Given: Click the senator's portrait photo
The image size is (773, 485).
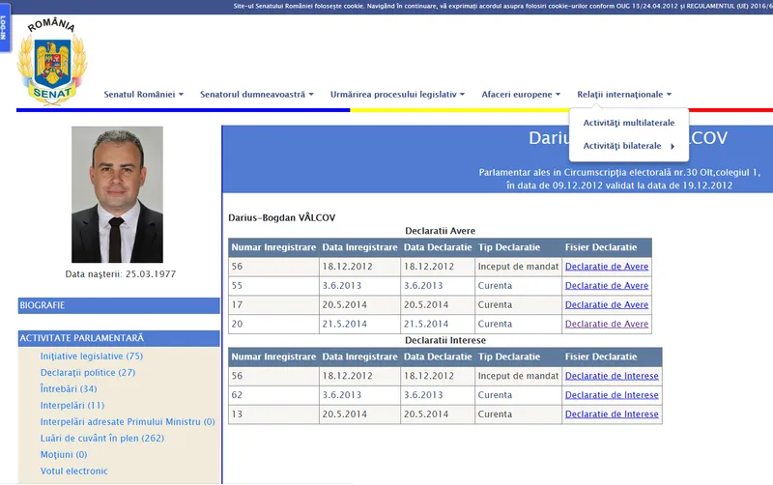Looking at the screenshot, I should click(x=117, y=194).
